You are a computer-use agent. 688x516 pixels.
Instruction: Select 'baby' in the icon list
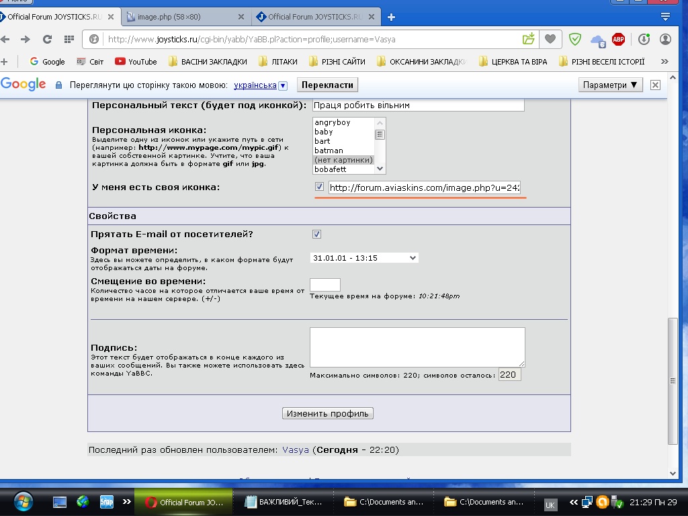[324, 132]
